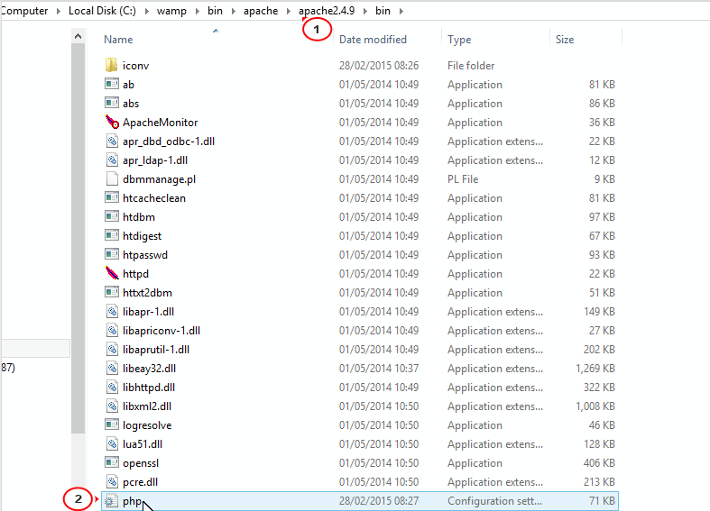The height and width of the screenshot is (511, 710).
Task: Click the scroll up arrow of navigation pane
Action: tap(78, 36)
